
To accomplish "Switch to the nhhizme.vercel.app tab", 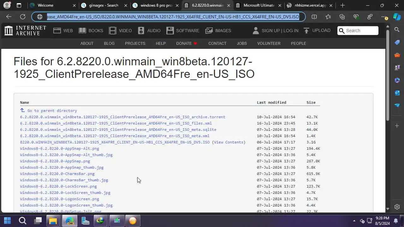I will click(x=310, y=5).
